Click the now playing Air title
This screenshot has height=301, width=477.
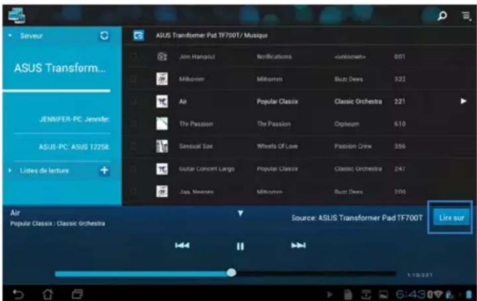[15, 213]
